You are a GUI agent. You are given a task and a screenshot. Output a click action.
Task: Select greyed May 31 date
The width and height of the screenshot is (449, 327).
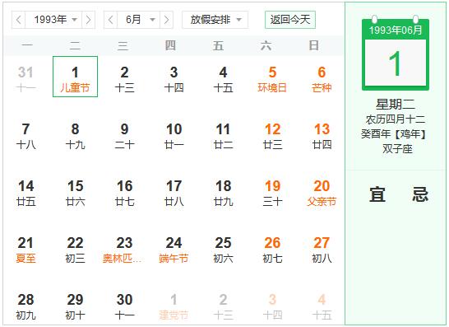coord(25,79)
